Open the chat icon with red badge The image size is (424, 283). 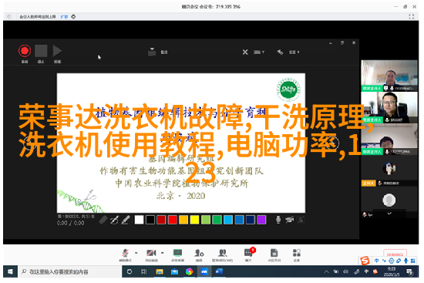248,255
